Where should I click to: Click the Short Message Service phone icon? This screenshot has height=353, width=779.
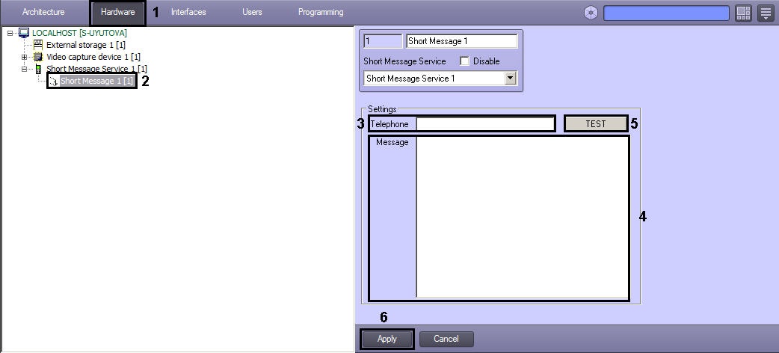pyautogui.click(x=38, y=69)
